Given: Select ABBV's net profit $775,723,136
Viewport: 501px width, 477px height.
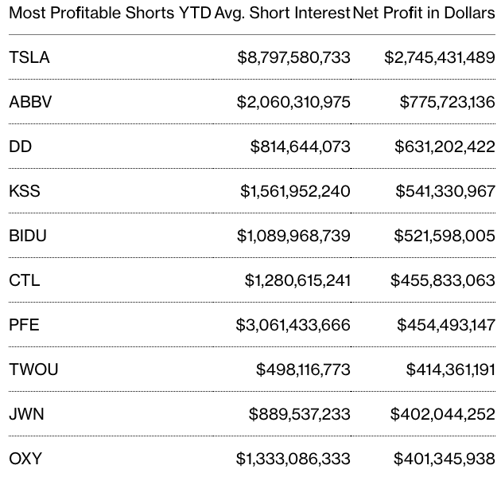Looking at the screenshot, I should [447, 102].
